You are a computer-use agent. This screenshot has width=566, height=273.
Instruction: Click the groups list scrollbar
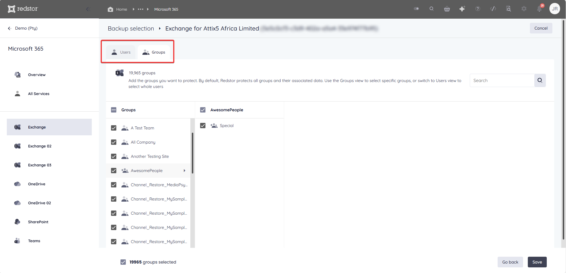[192, 153]
